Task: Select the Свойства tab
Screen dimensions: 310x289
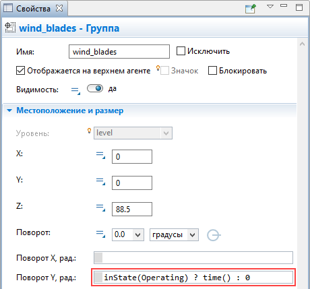Action: [33, 9]
